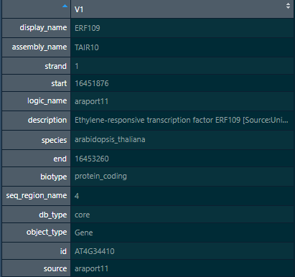Select the end value 16453260
This screenshot has width=295, height=277.
coord(92,159)
